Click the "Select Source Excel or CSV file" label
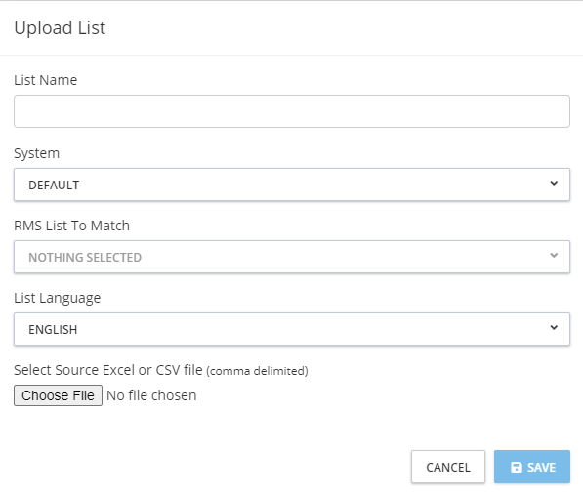The width and height of the screenshot is (583, 495). [108, 370]
